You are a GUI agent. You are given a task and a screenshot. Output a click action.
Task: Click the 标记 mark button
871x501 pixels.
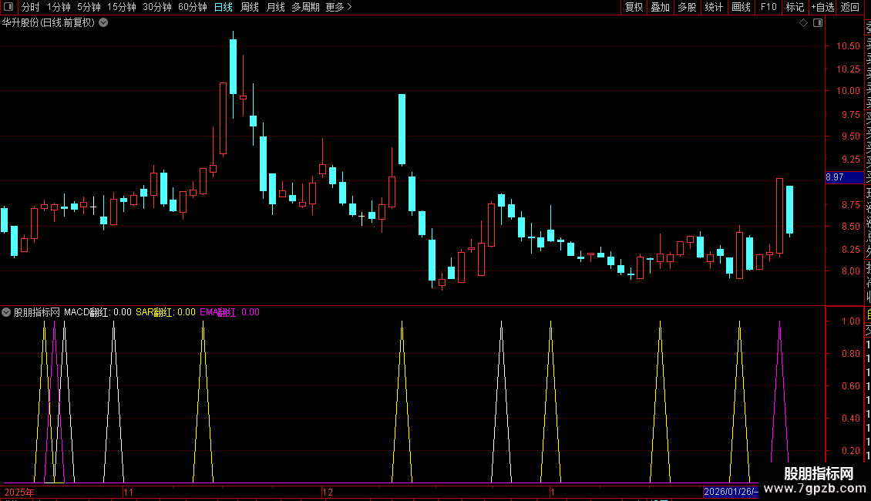795,7
